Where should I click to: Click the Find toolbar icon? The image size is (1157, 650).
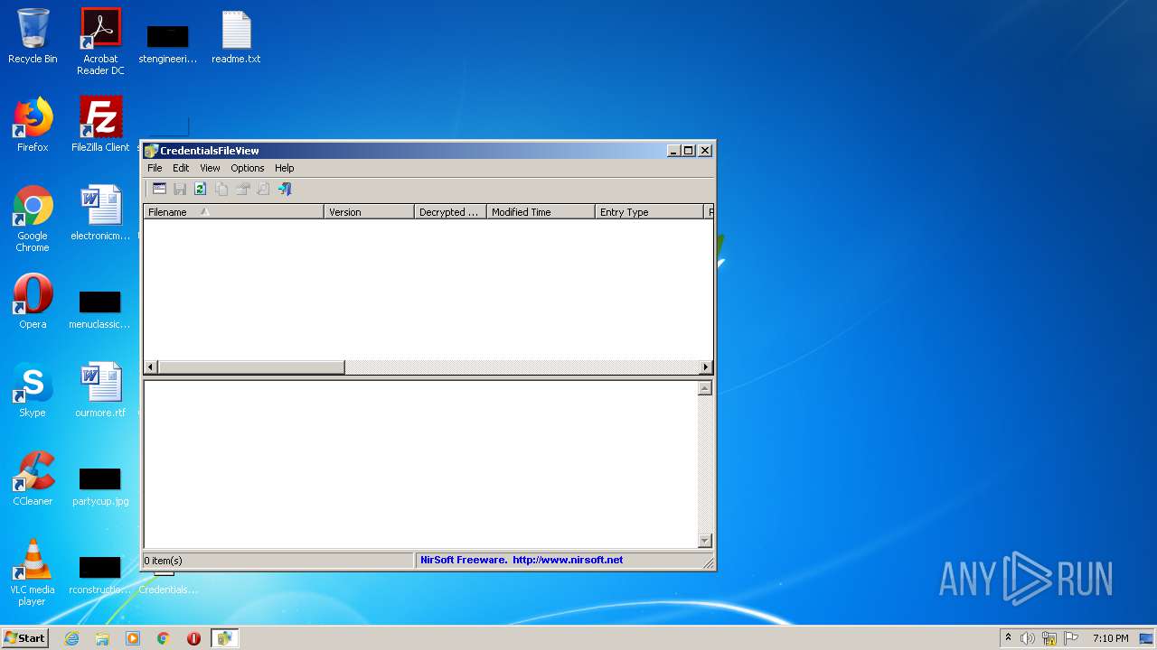pos(263,189)
